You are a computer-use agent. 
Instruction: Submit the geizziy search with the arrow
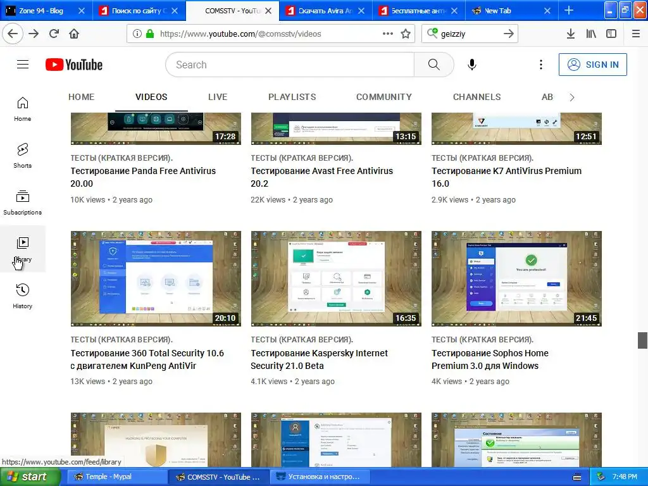click(x=509, y=34)
